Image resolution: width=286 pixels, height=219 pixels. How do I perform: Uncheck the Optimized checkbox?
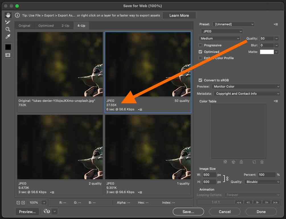coord(200,52)
